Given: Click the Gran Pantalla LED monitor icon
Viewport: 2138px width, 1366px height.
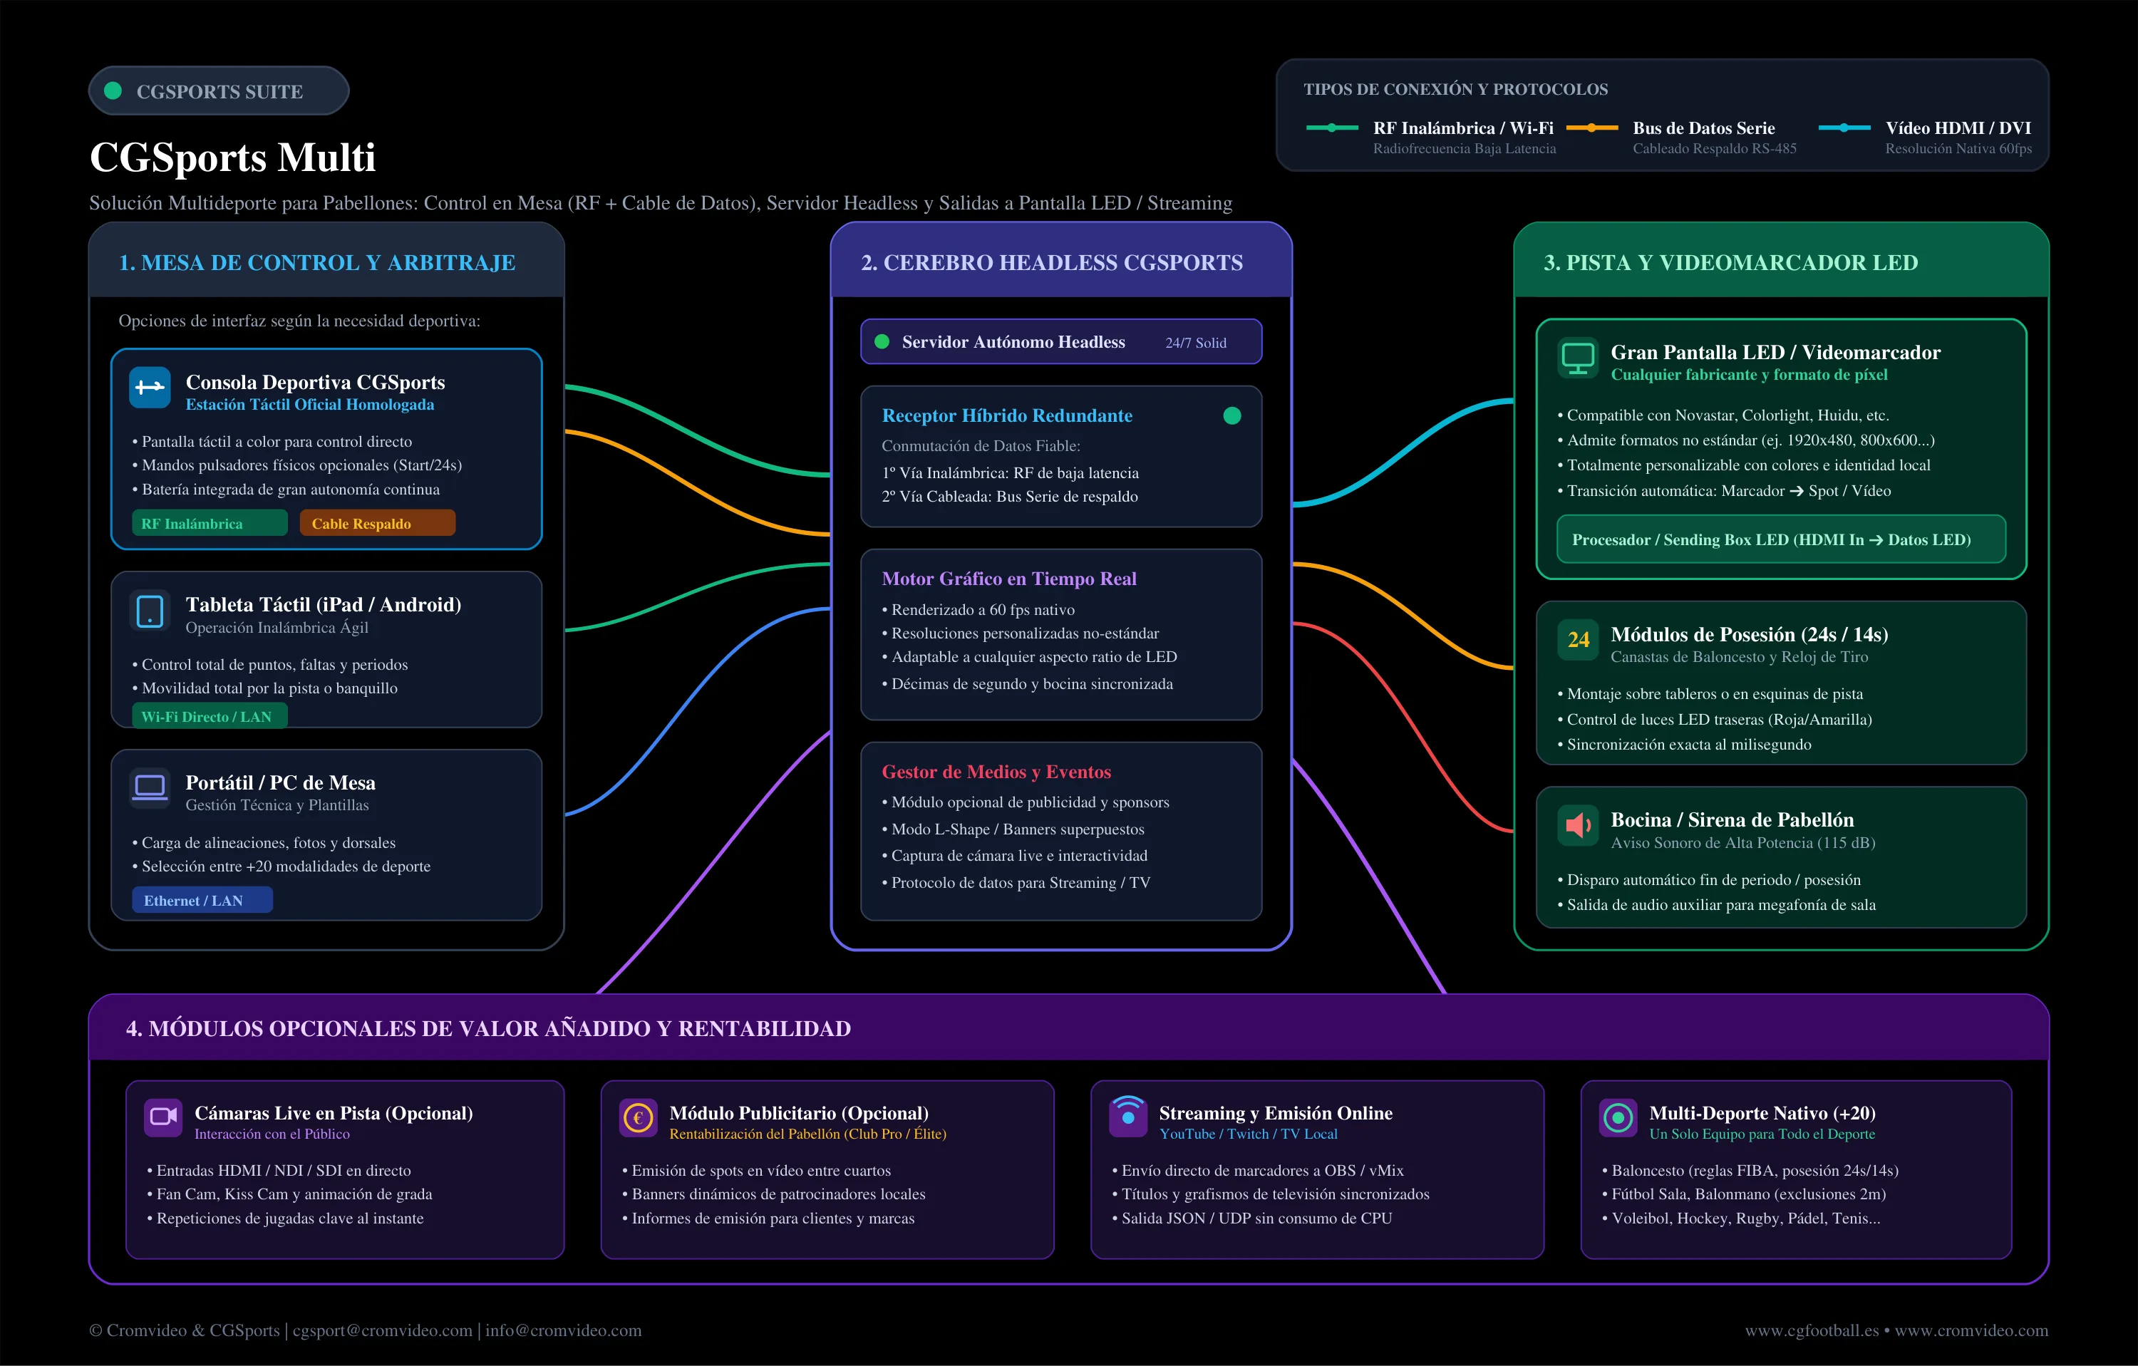Looking at the screenshot, I should 1578,358.
